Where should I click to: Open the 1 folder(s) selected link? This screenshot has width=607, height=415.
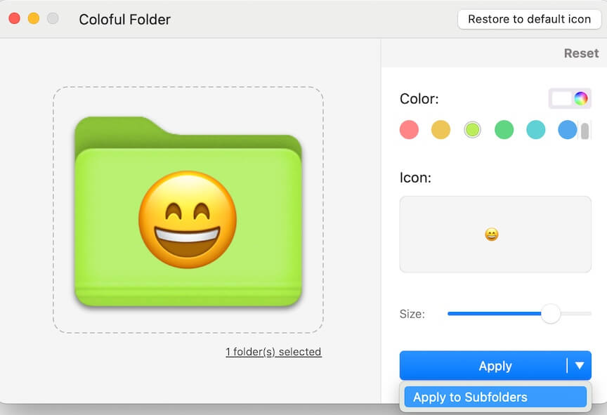273,351
